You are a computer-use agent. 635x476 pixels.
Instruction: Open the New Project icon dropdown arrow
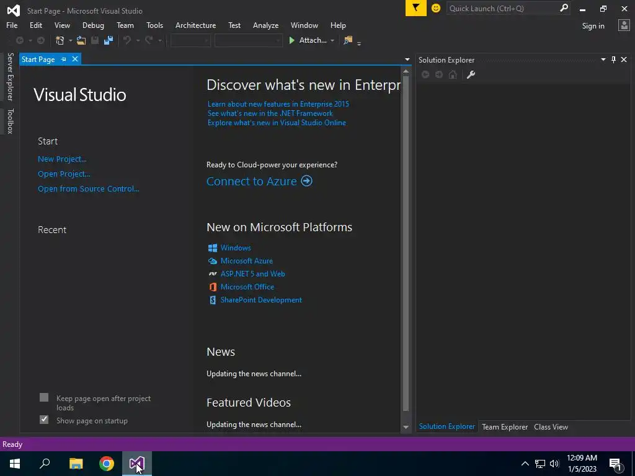click(x=70, y=40)
